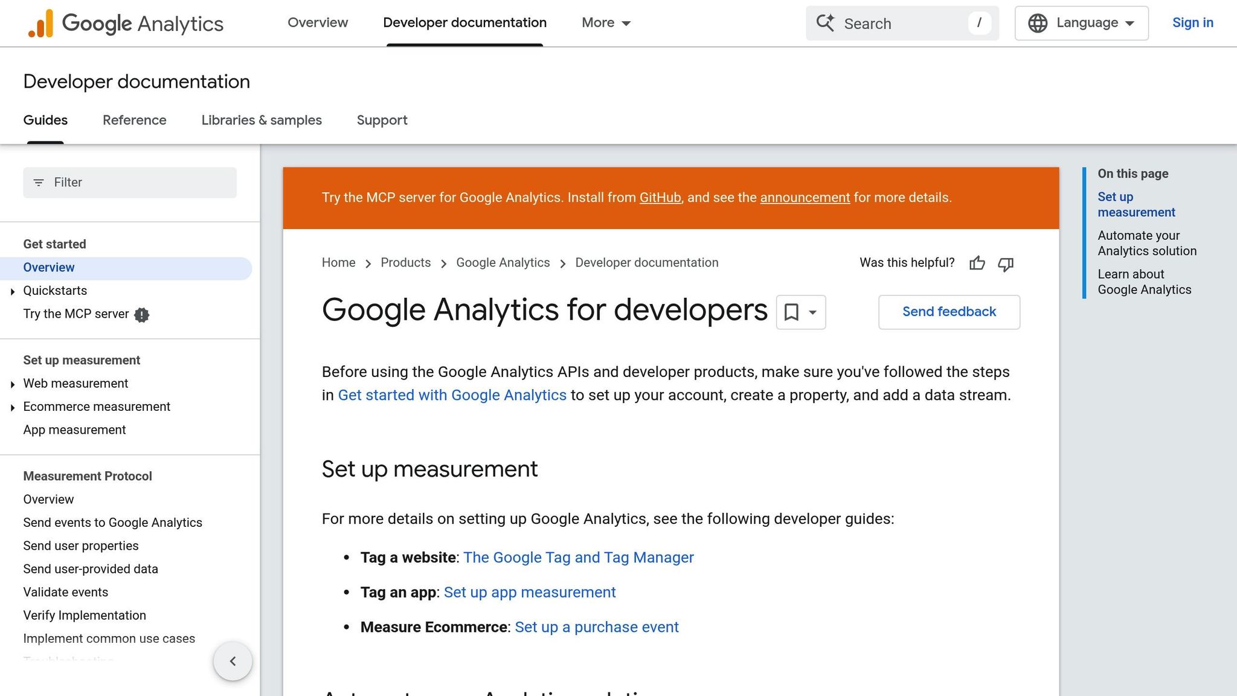Screen dimensions: 1237x696
Task: Open Validate events sidebar item
Action: tap(65, 593)
